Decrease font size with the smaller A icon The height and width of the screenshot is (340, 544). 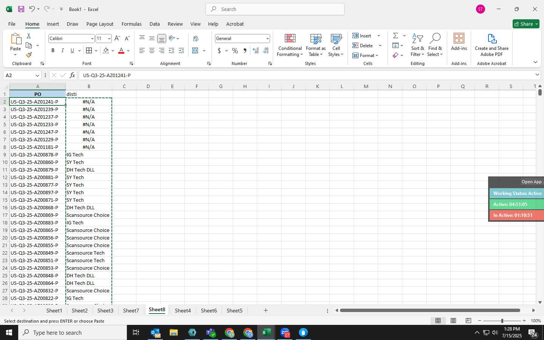(x=127, y=38)
